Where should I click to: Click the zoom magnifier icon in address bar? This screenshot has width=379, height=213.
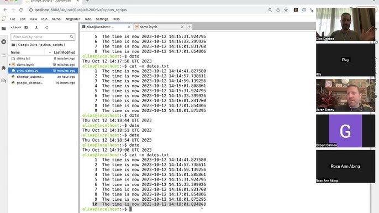click(x=270, y=10)
